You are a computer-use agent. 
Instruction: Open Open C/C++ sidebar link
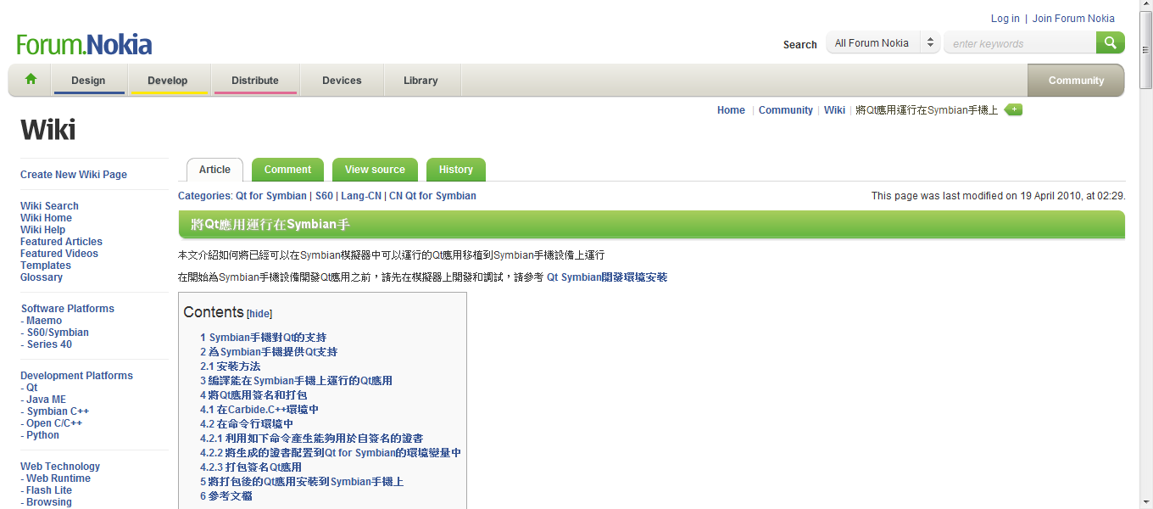(54, 423)
